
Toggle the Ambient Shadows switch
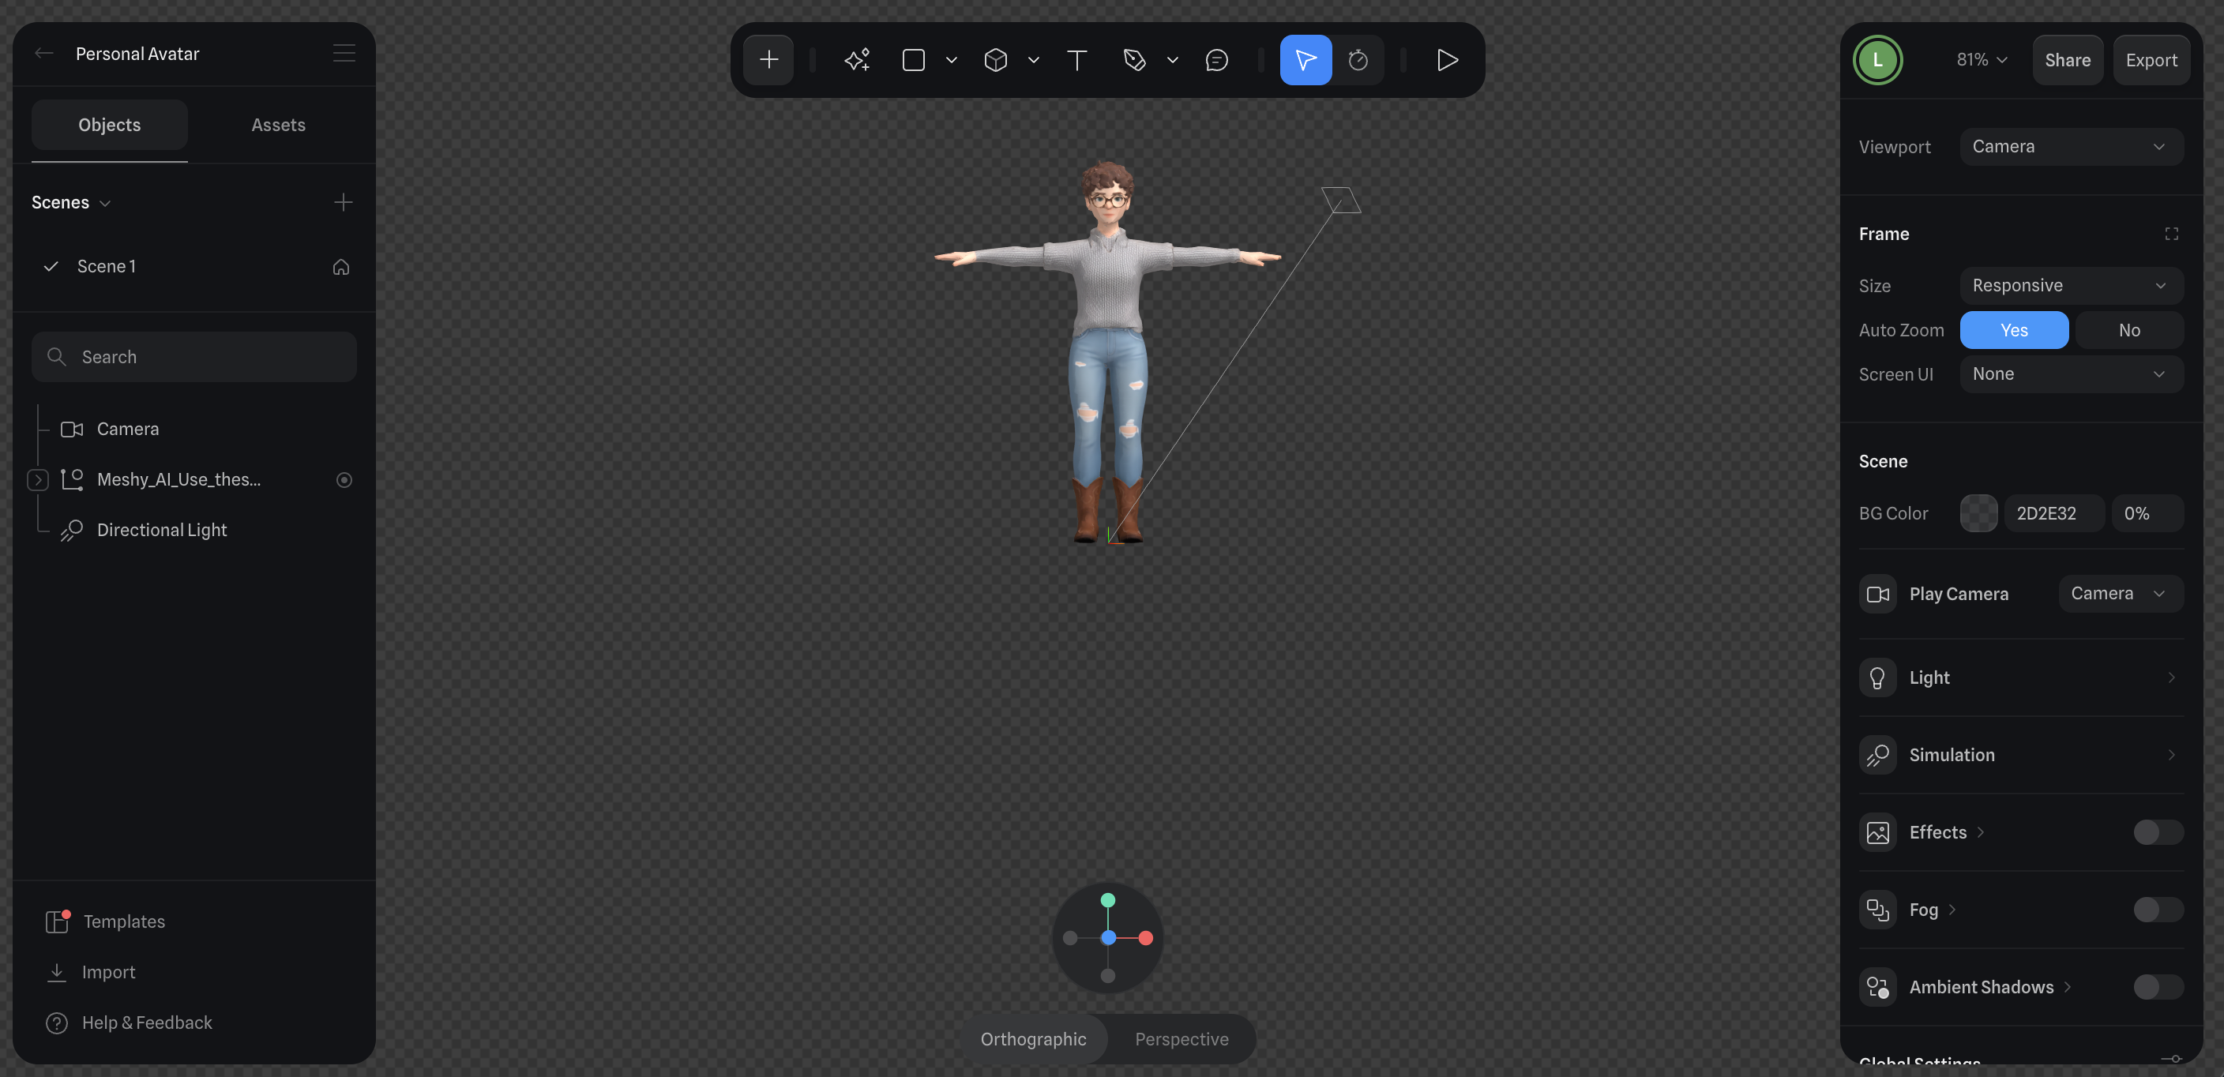[2158, 987]
